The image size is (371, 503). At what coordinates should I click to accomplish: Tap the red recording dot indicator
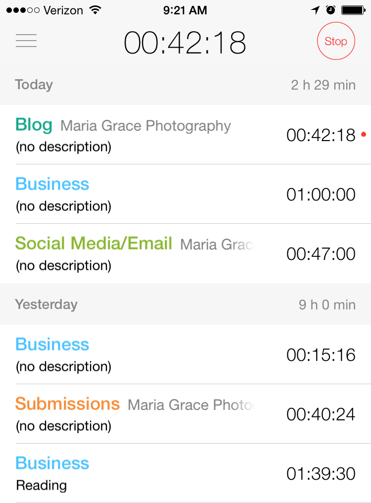(364, 134)
